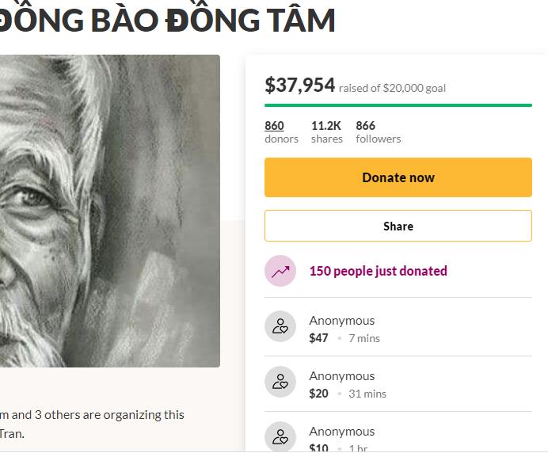Click donor avatar icon beside $10 donation
This screenshot has width=548, height=453.
(280, 436)
